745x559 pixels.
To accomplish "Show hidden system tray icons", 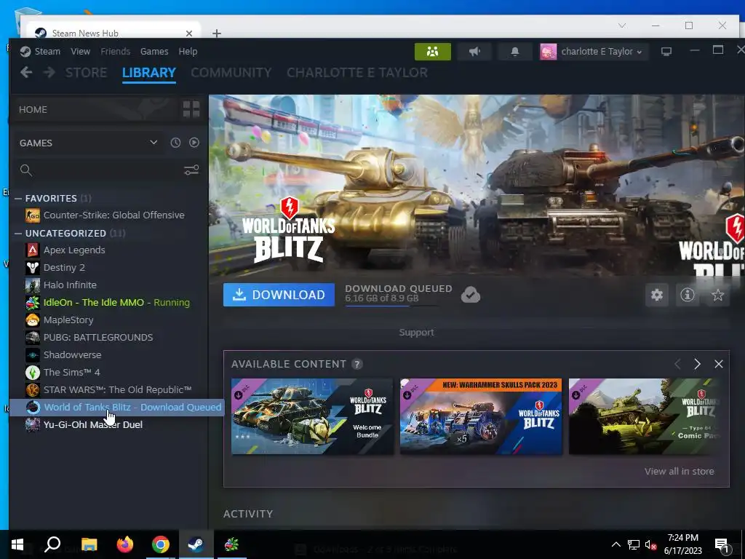I will pos(615,544).
